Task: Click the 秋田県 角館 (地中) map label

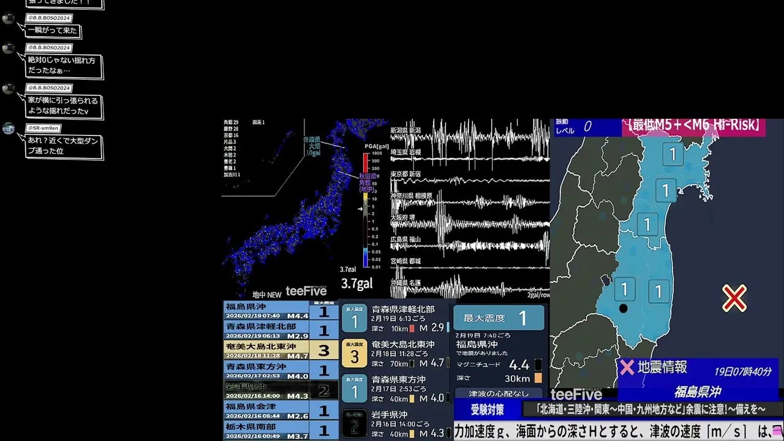Action: coord(367,183)
